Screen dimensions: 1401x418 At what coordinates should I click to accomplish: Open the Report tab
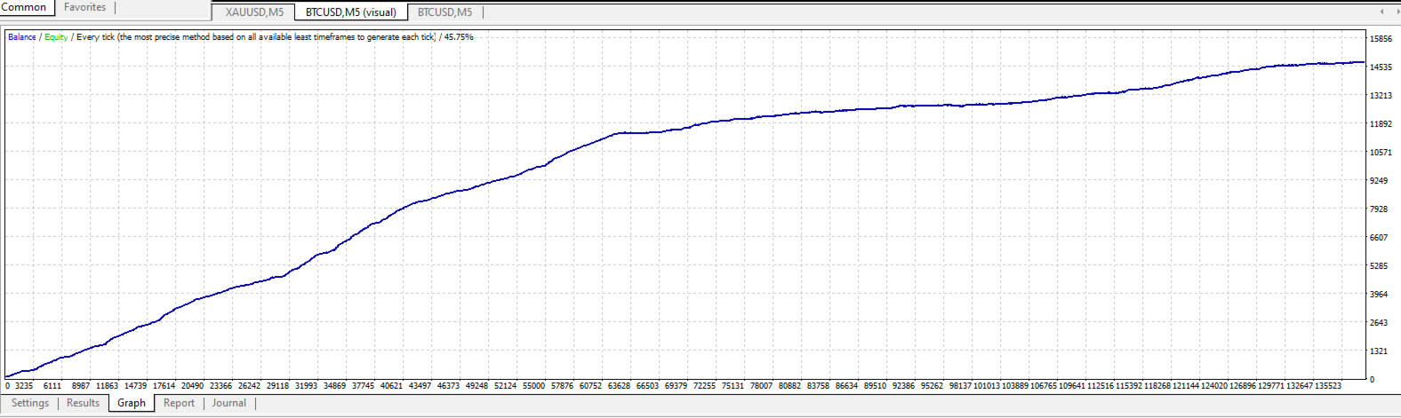point(179,403)
